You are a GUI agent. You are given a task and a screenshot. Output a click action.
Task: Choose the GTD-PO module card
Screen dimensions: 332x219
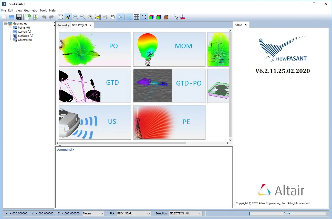pyautogui.click(x=169, y=86)
